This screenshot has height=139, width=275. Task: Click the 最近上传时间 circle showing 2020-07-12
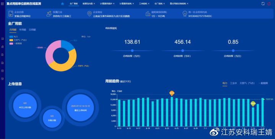click(x=81, y=108)
